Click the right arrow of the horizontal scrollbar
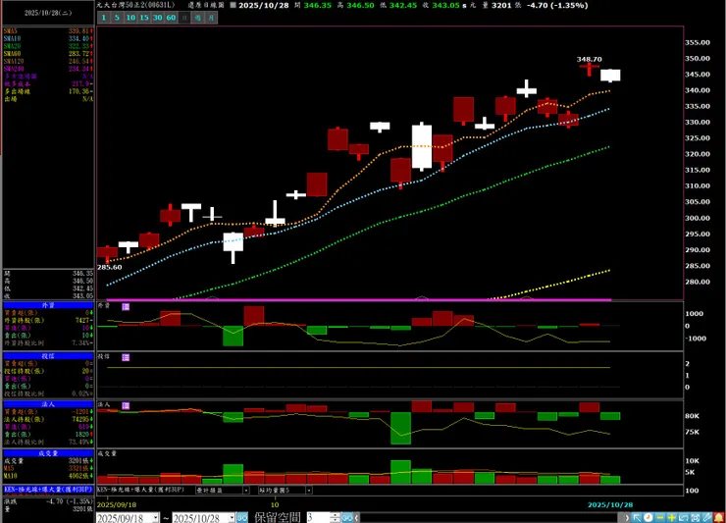 point(627,518)
